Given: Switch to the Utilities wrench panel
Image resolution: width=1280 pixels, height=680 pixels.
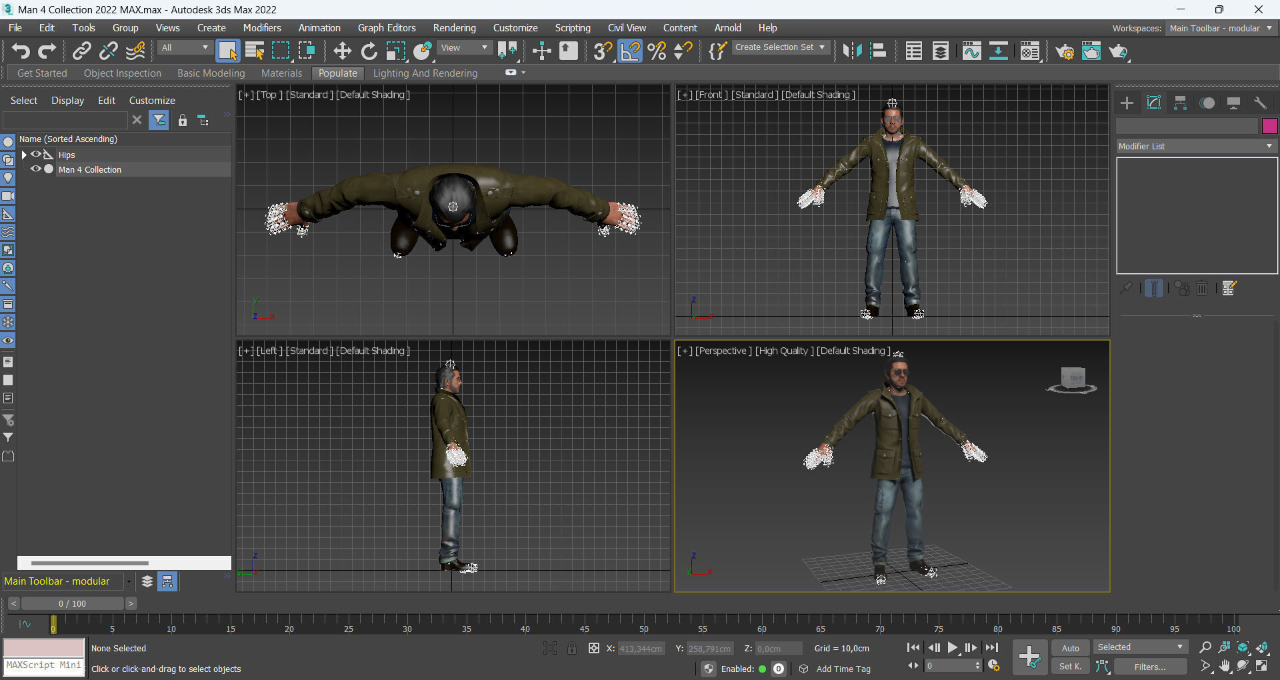Looking at the screenshot, I should pos(1260,103).
